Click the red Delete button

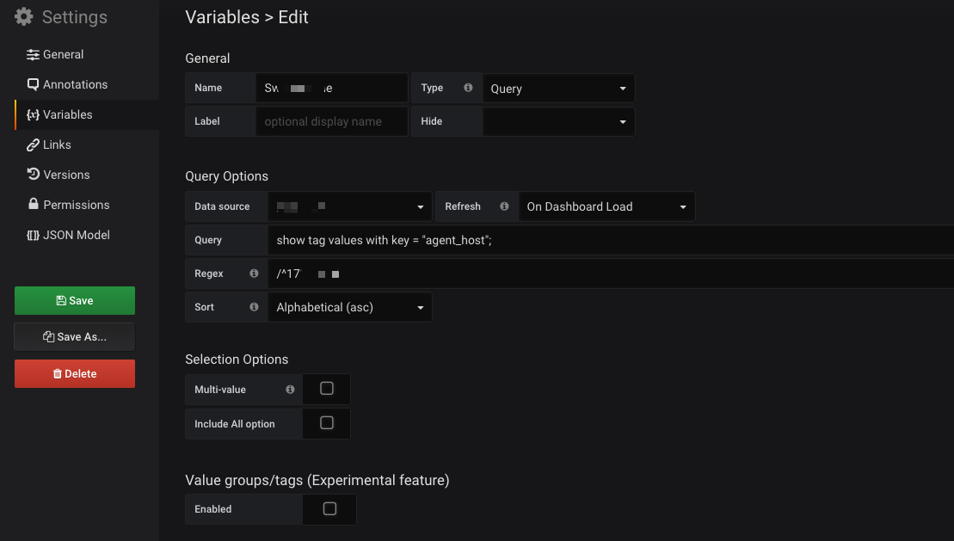(x=75, y=373)
